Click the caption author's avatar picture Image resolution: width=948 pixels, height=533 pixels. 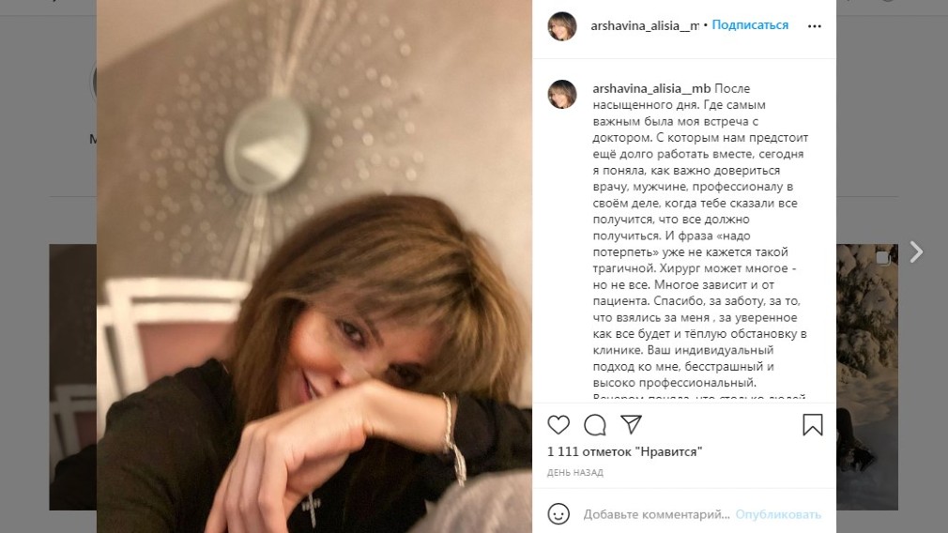562,94
